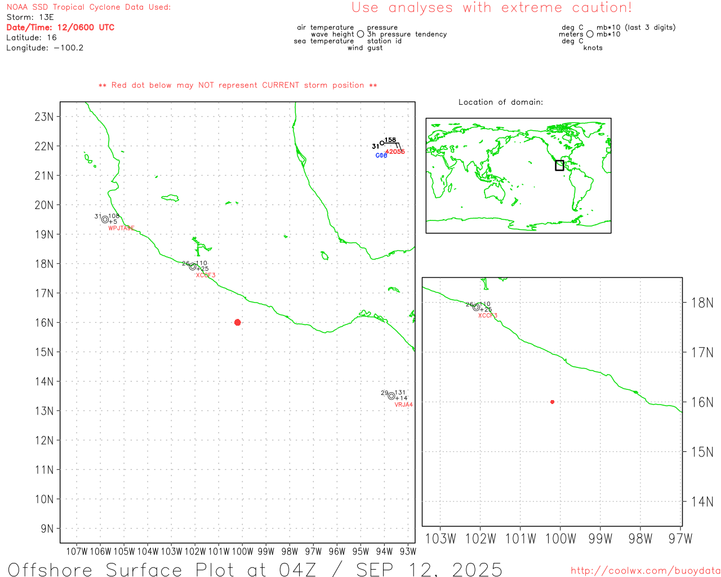This screenshot has height=577, width=721.
Task: Click the 95W longitude axis label
Action: click(360, 552)
